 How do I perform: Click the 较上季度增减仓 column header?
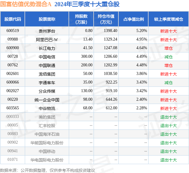[x=169, y=19]
